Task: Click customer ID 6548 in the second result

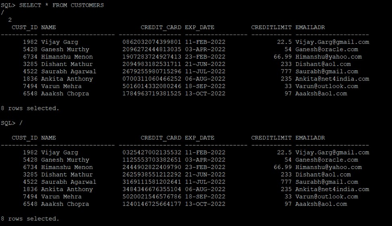Action: (30, 204)
